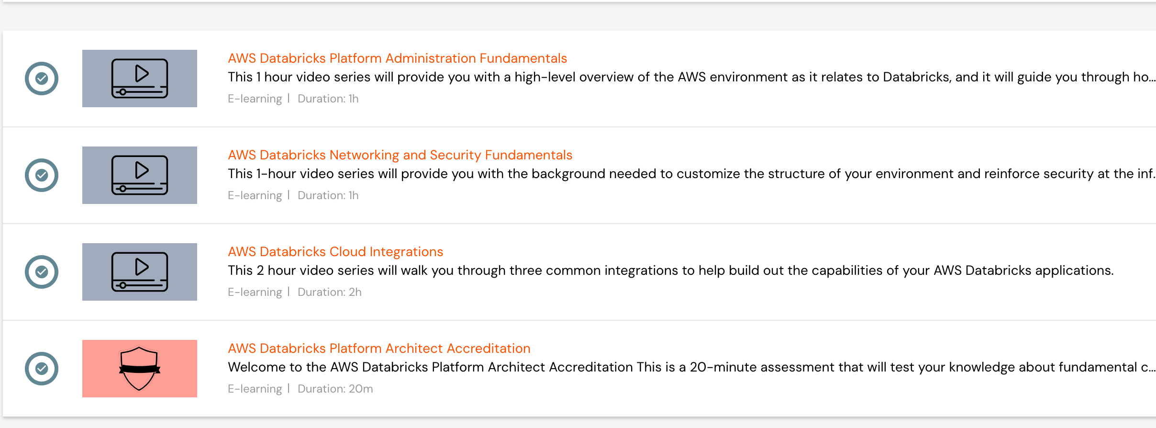Open the video thumbnail for Cloud Integrations

[140, 272]
